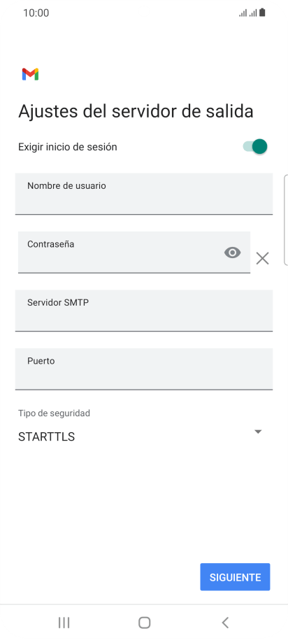Screen dimensions: 288x640
Task: Tap the Exigir inicio de sesión label
Action: point(68,147)
